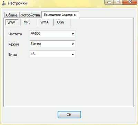Click the music note icon in title bar

[x=4, y=3]
